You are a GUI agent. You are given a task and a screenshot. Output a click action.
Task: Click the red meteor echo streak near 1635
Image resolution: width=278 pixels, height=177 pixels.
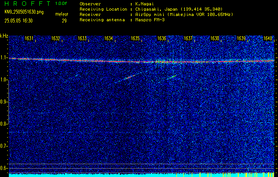coord(130,77)
